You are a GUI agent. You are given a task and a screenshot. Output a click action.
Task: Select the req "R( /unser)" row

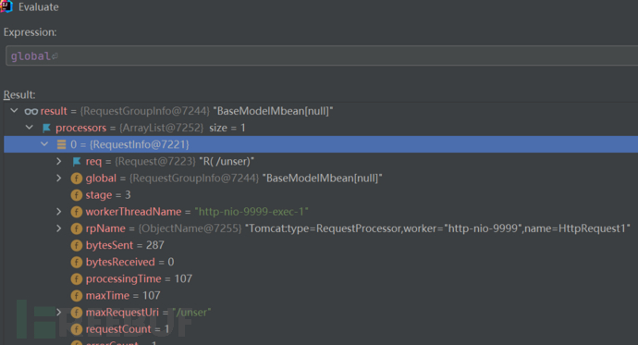(x=321, y=162)
